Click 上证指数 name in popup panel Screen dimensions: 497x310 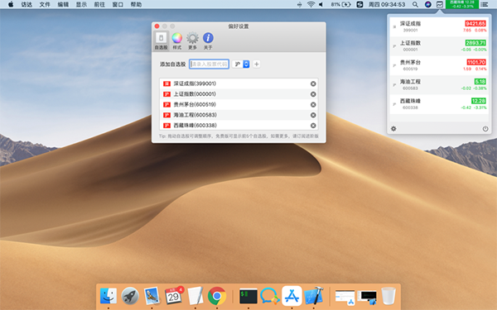[410, 43]
